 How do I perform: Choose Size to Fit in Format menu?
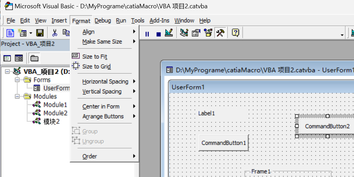[104, 56]
